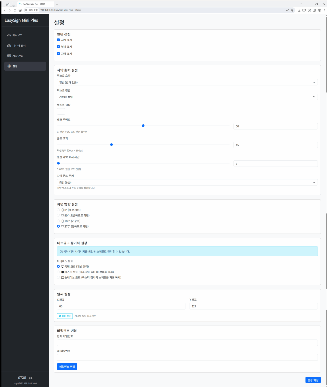The image size is (327, 387).
Task: Click the 설정 저장 button
Action: pyautogui.click(x=313, y=380)
